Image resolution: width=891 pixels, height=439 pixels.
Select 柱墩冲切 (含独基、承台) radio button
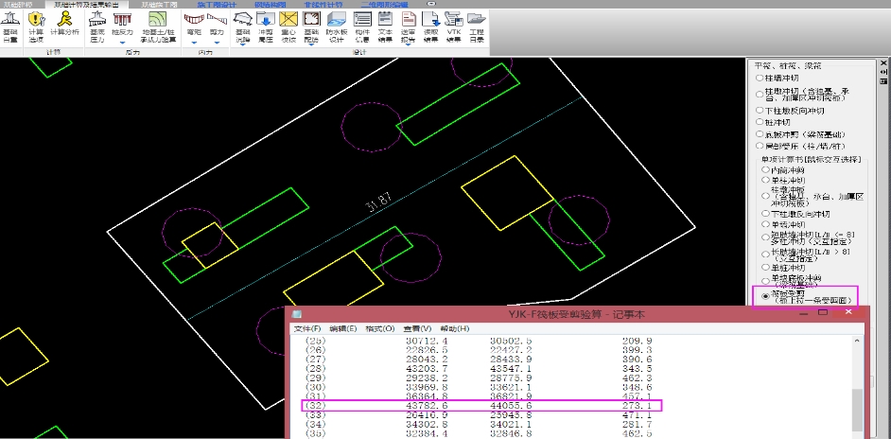(x=760, y=94)
